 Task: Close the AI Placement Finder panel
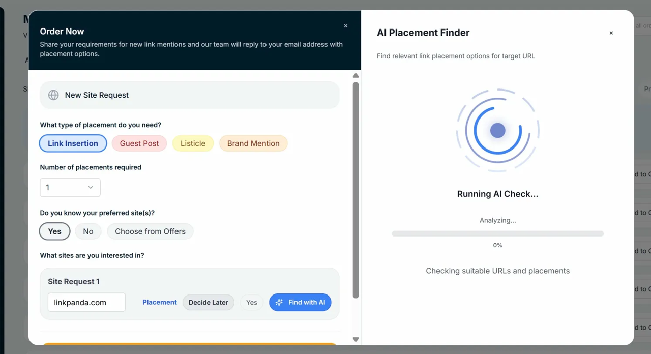point(611,33)
